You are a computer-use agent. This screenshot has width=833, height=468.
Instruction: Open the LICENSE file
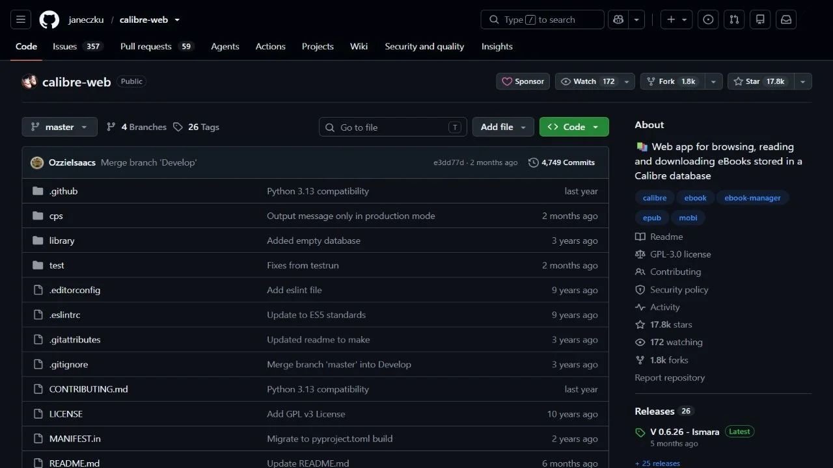66,414
